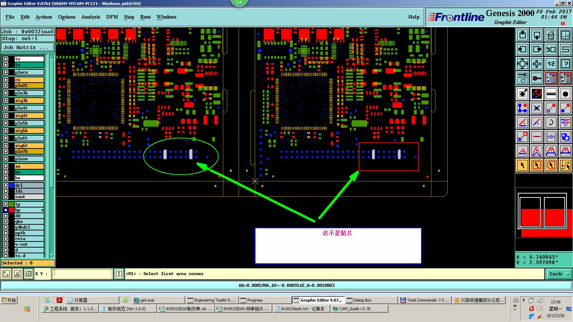
Task: Toggle visibility checkbox for layer drl
Action: [x=6, y=185]
